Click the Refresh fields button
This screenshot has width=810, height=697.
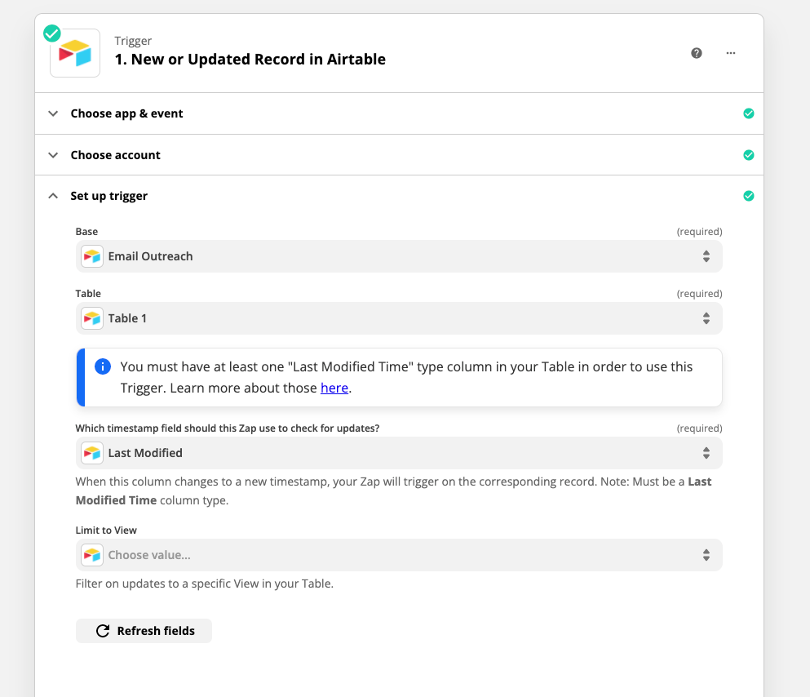pos(144,631)
